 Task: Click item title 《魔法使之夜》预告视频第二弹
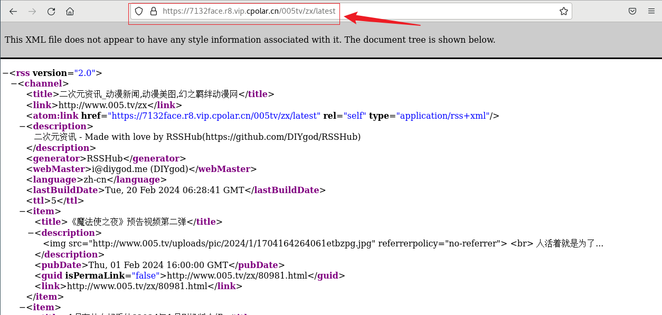[127, 222]
